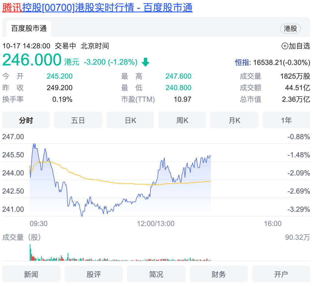This screenshot has height=286, width=313.
Task: Open the 财务 financials section
Action: point(219,274)
